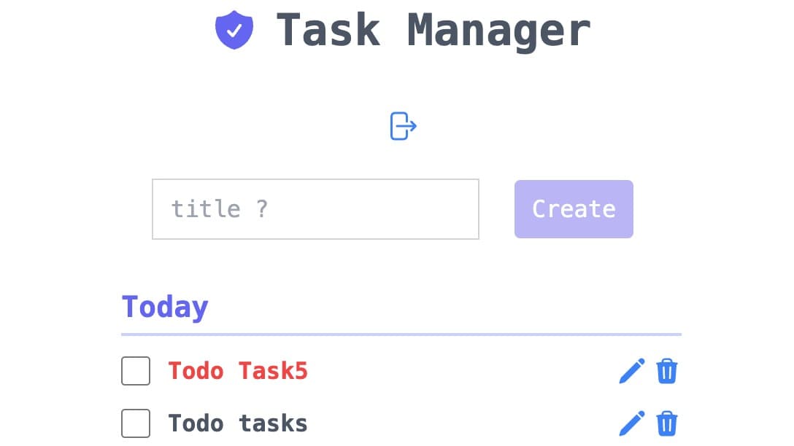Click the Create button

point(574,209)
